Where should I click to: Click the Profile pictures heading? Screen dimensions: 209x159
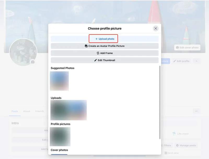coord(61,124)
